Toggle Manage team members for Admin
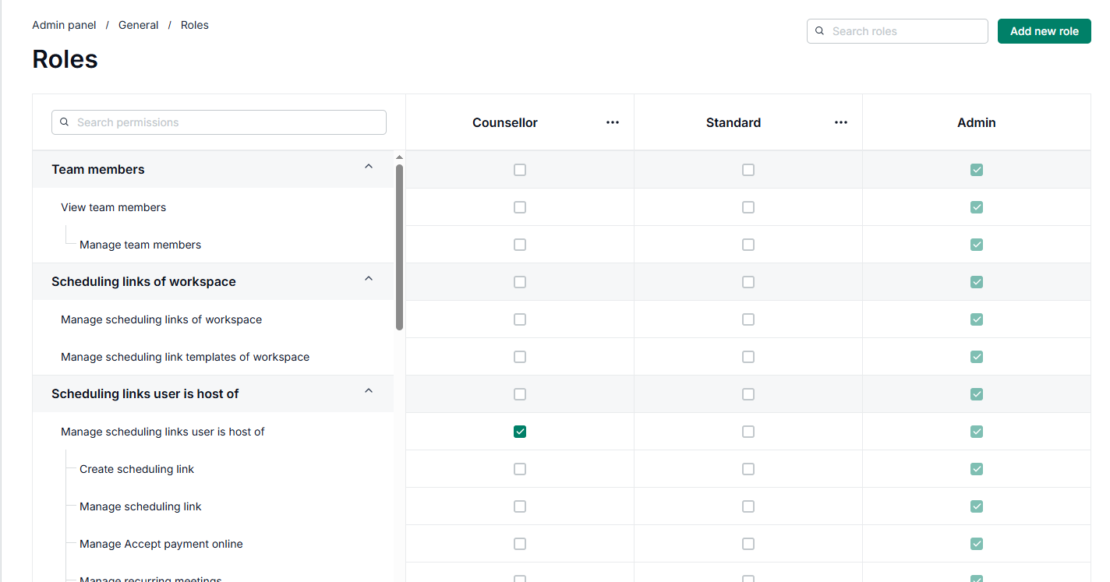Image resolution: width=1110 pixels, height=582 pixels. pyautogui.click(x=977, y=245)
